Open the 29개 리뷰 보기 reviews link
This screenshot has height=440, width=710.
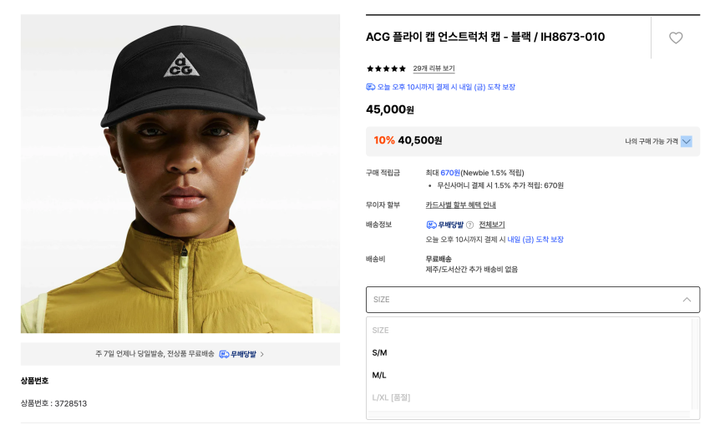point(434,68)
